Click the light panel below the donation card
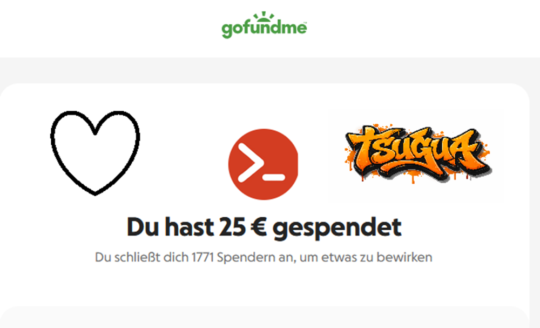This screenshot has width=540, height=328. click(264, 318)
